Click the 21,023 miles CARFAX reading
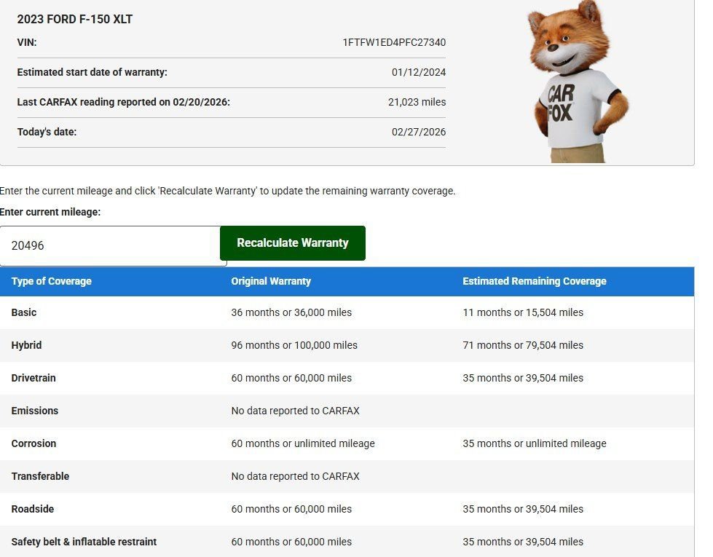This screenshot has width=713, height=557. [417, 102]
